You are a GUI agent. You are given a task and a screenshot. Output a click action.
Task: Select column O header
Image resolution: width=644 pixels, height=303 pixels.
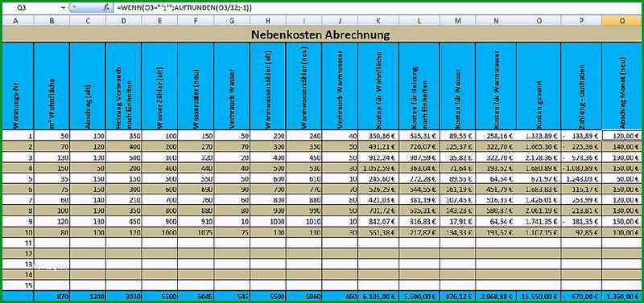point(539,22)
